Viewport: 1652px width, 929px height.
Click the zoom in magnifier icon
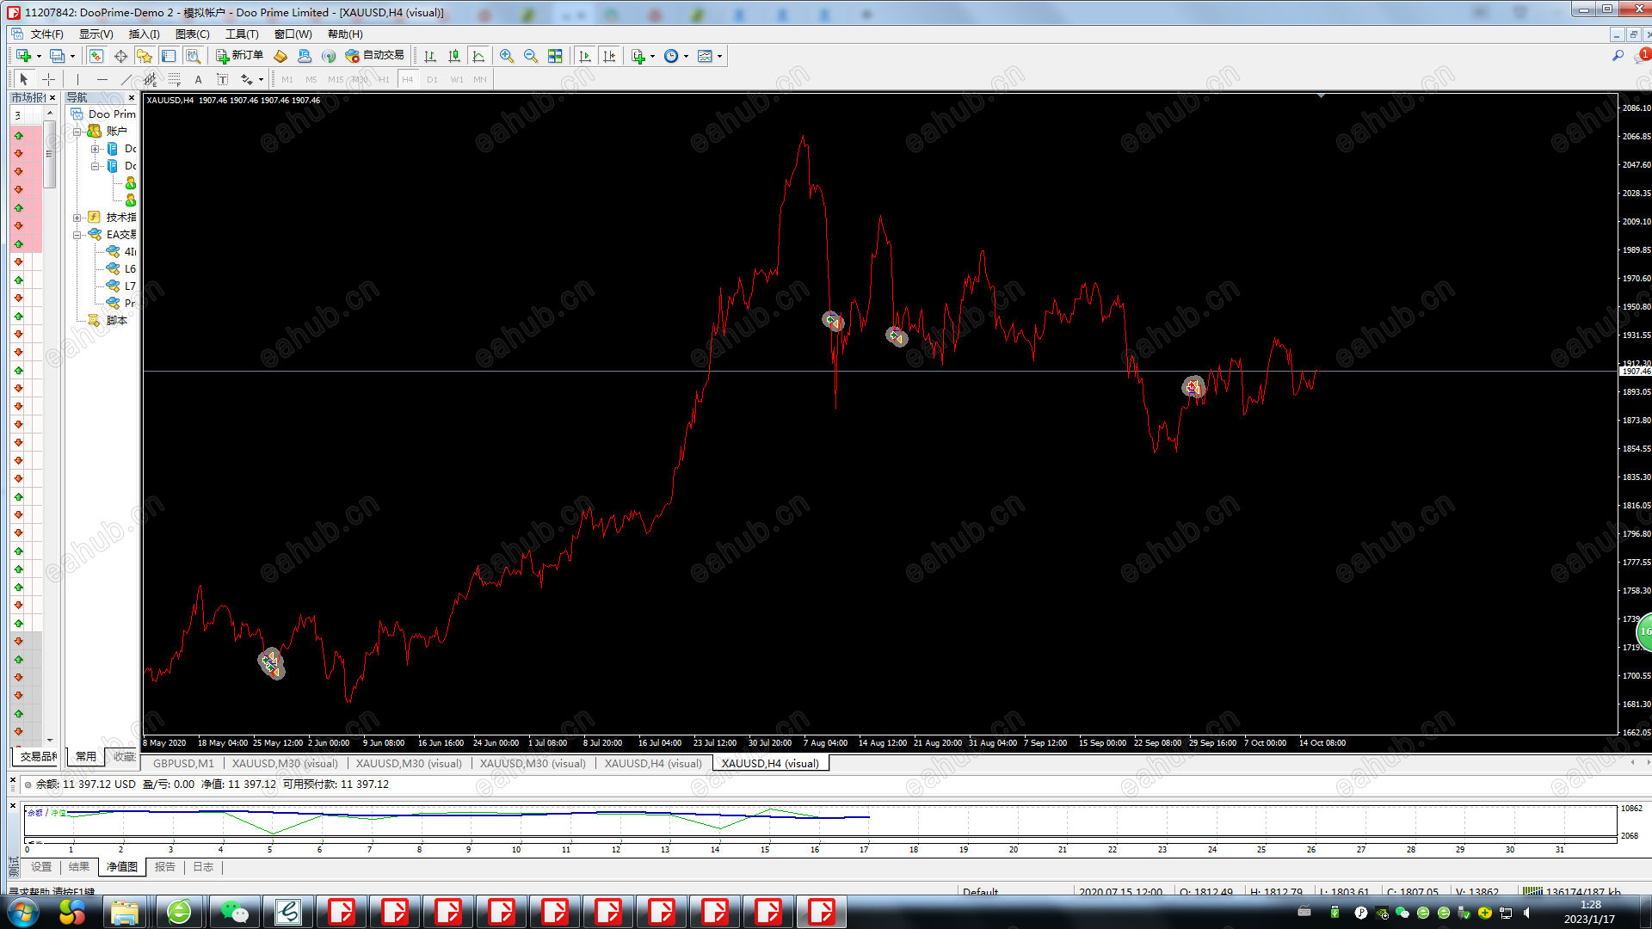point(507,56)
